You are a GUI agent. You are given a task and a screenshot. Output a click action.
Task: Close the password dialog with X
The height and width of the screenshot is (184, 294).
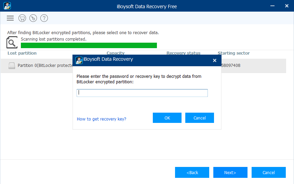pyautogui.click(x=214, y=60)
